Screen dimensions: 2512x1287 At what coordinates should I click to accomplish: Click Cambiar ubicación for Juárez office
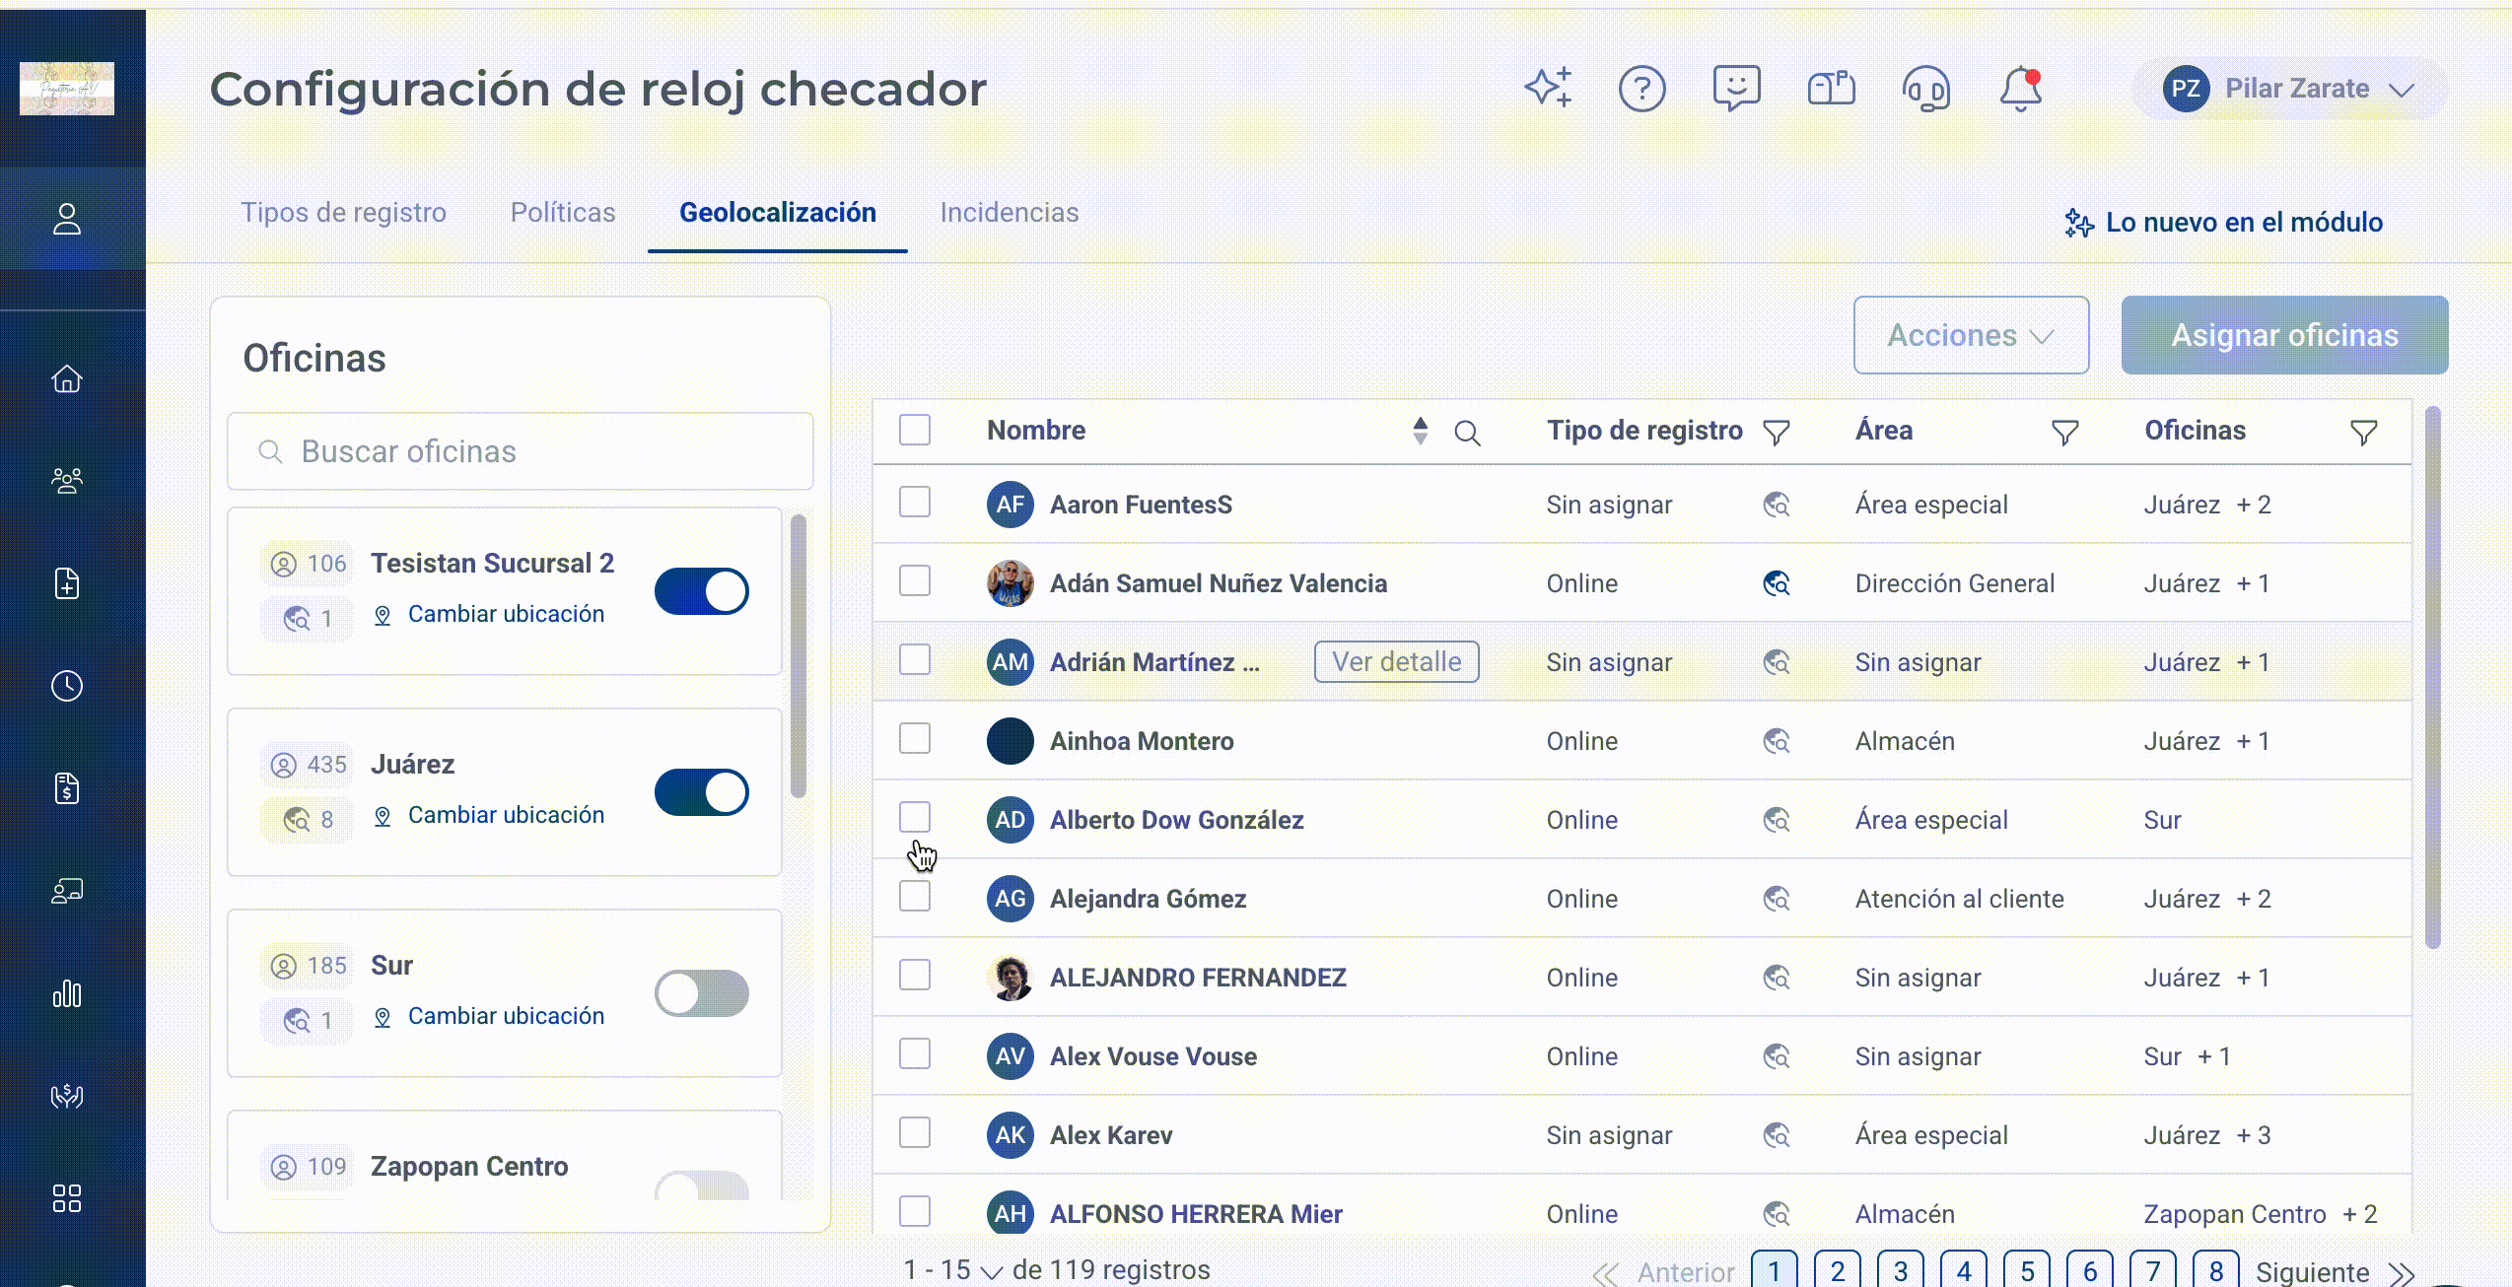tap(489, 815)
